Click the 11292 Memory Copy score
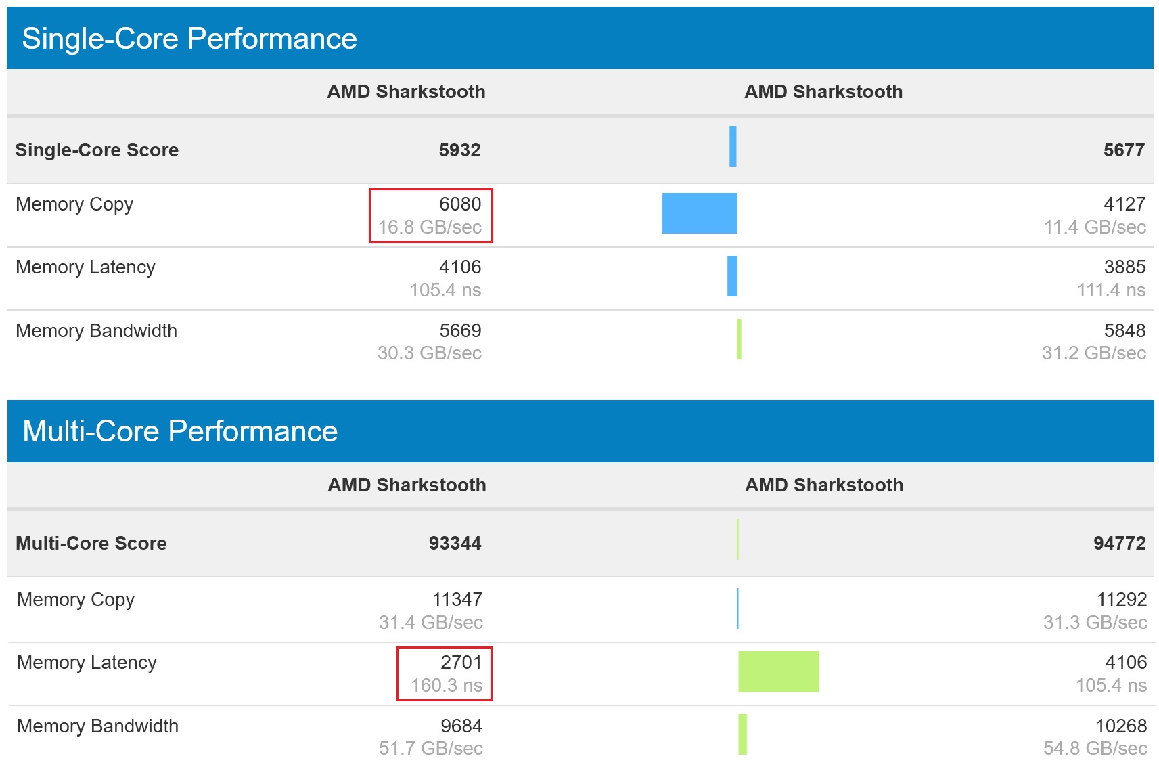 pyautogui.click(x=1122, y=599)
